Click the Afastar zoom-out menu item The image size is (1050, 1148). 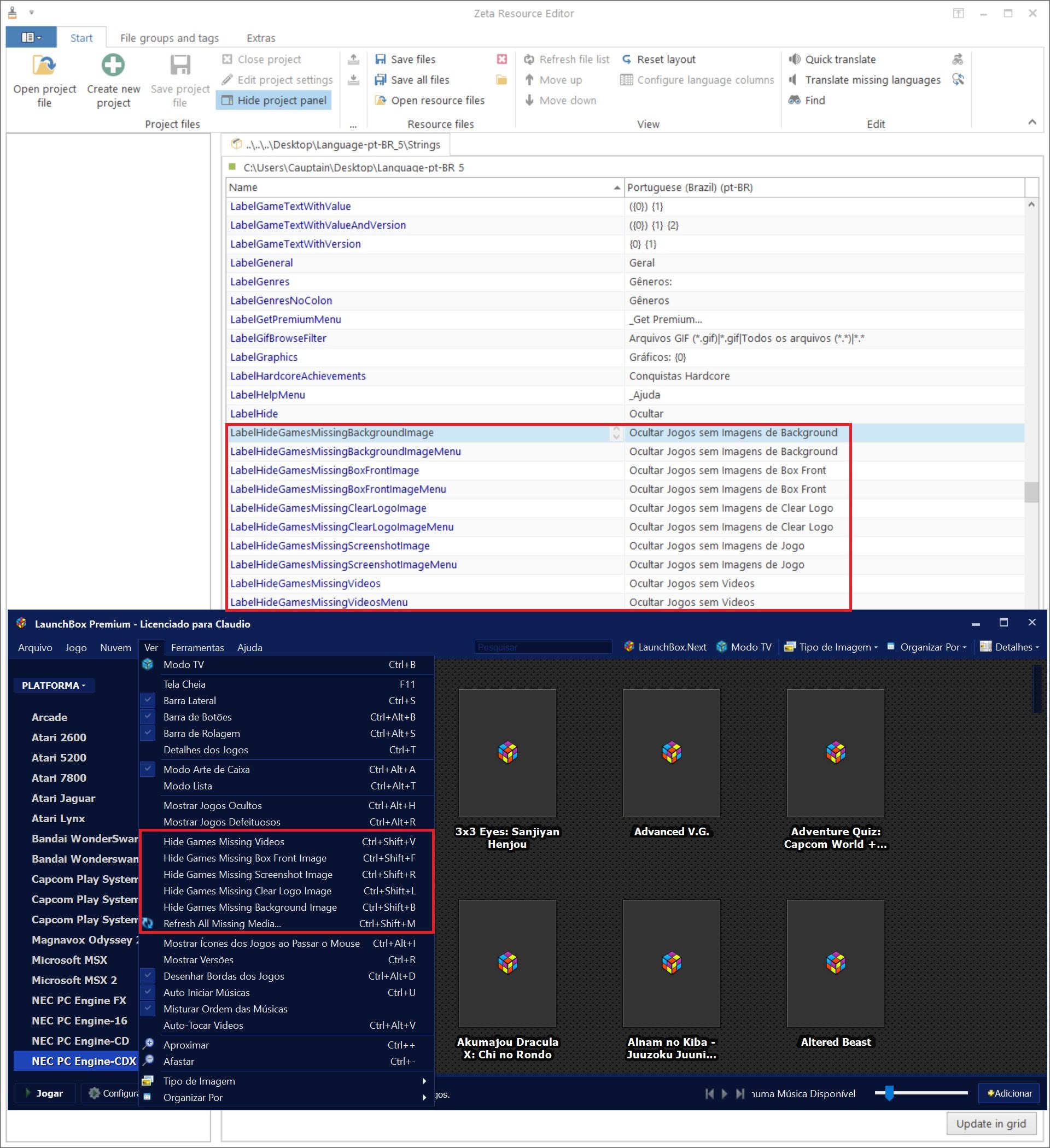coord(287,1062)
